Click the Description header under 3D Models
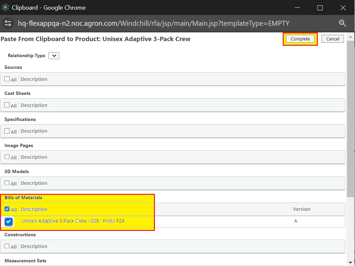Image resolution: width=355 pixels, height=266 pixels. [34, 183]
